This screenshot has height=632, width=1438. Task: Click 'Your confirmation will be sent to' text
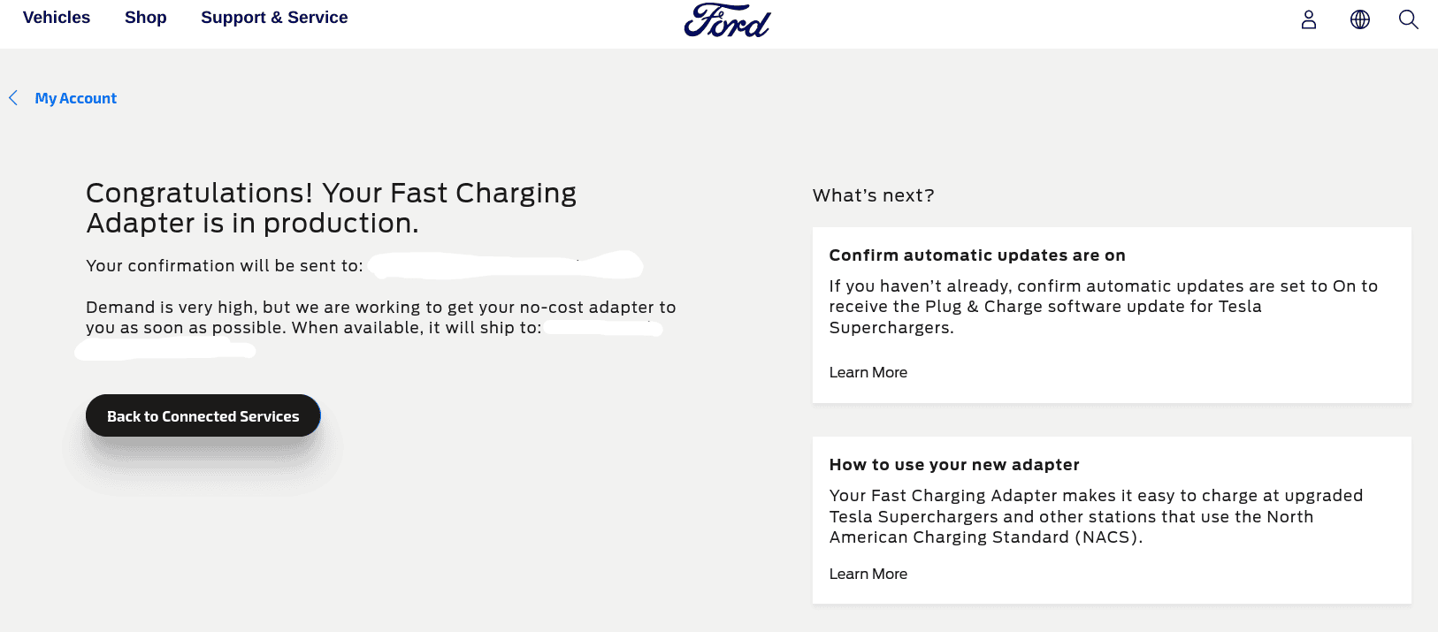pyautogui.click(x=225, y=266)
